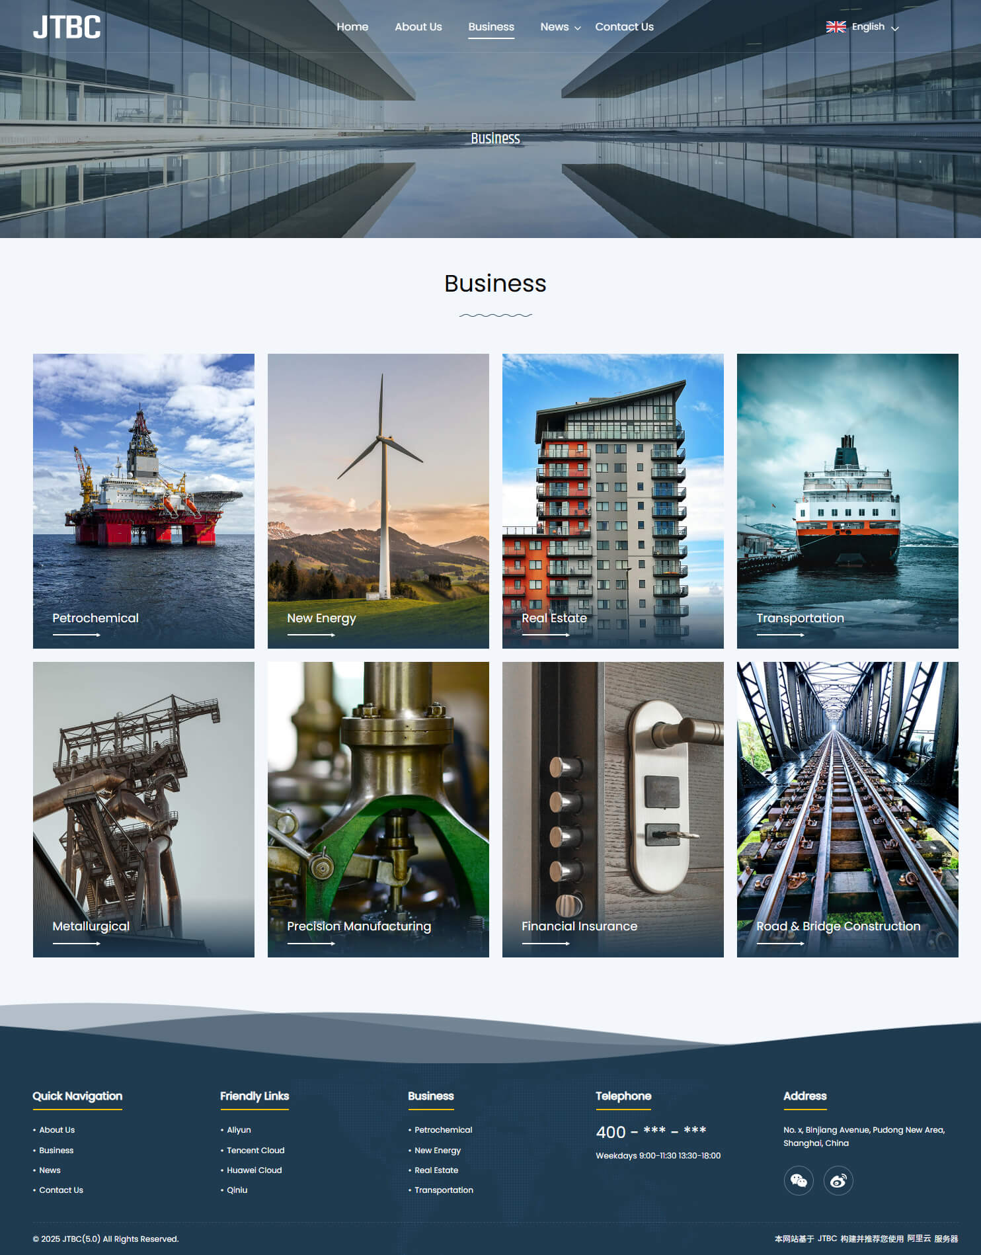The width and height of the screenshot is (981, 1255).
Task: Open the Transportation ship card
Action: (847, 501)
